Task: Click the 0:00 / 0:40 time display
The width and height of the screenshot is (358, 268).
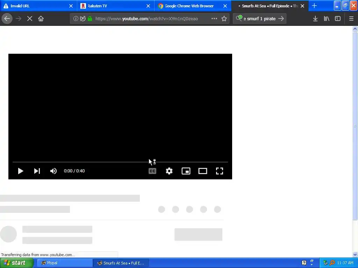Action: coord(74,171)
